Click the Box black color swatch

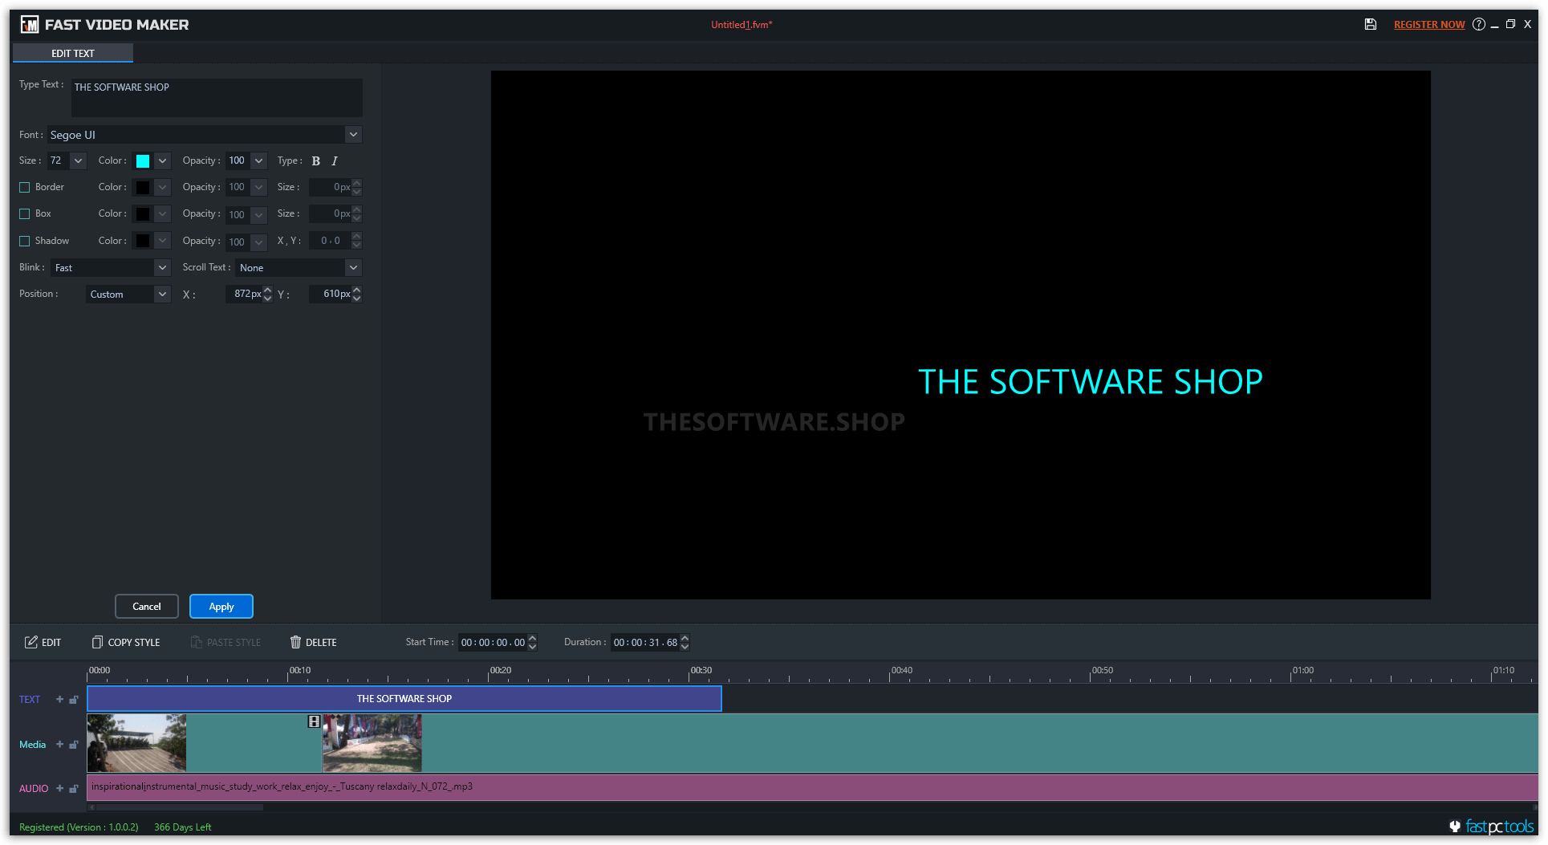(x=143, y=214)
